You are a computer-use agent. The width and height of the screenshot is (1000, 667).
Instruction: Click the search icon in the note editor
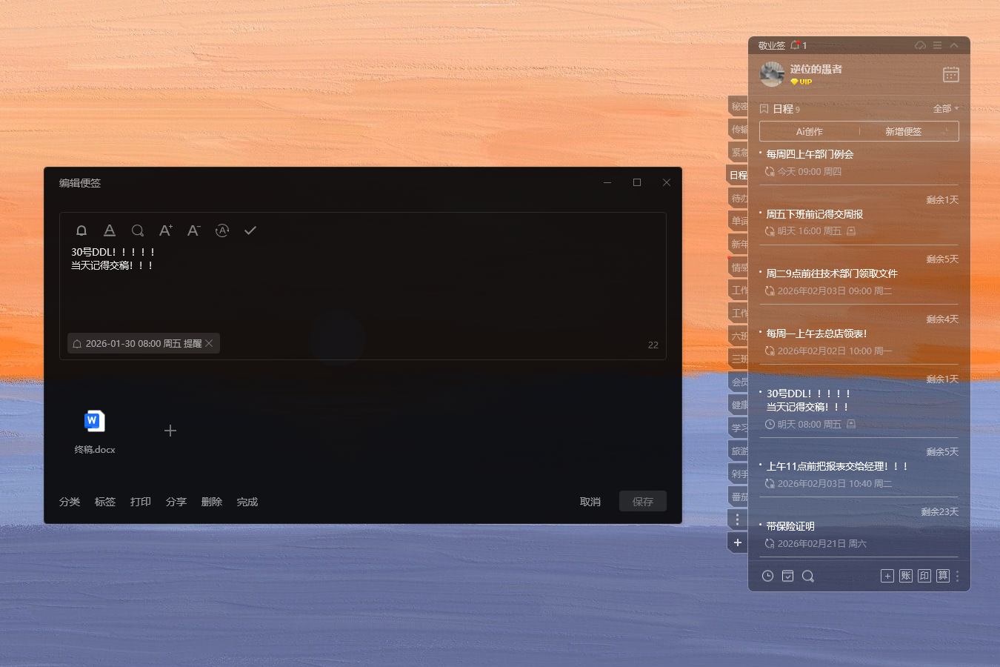[138, 230]
